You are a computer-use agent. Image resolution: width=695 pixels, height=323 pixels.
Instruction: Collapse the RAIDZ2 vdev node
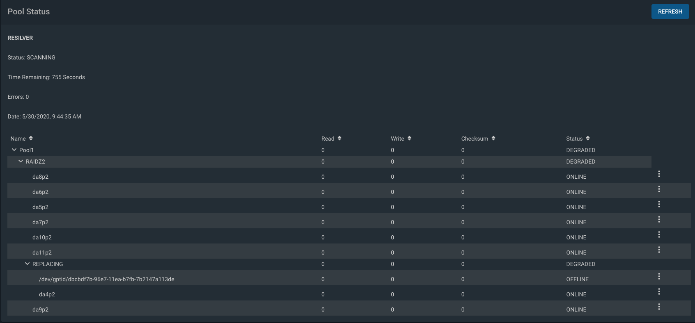point(21,161)
